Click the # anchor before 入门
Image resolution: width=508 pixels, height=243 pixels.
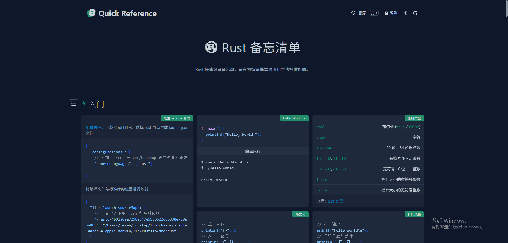[84, 104]
